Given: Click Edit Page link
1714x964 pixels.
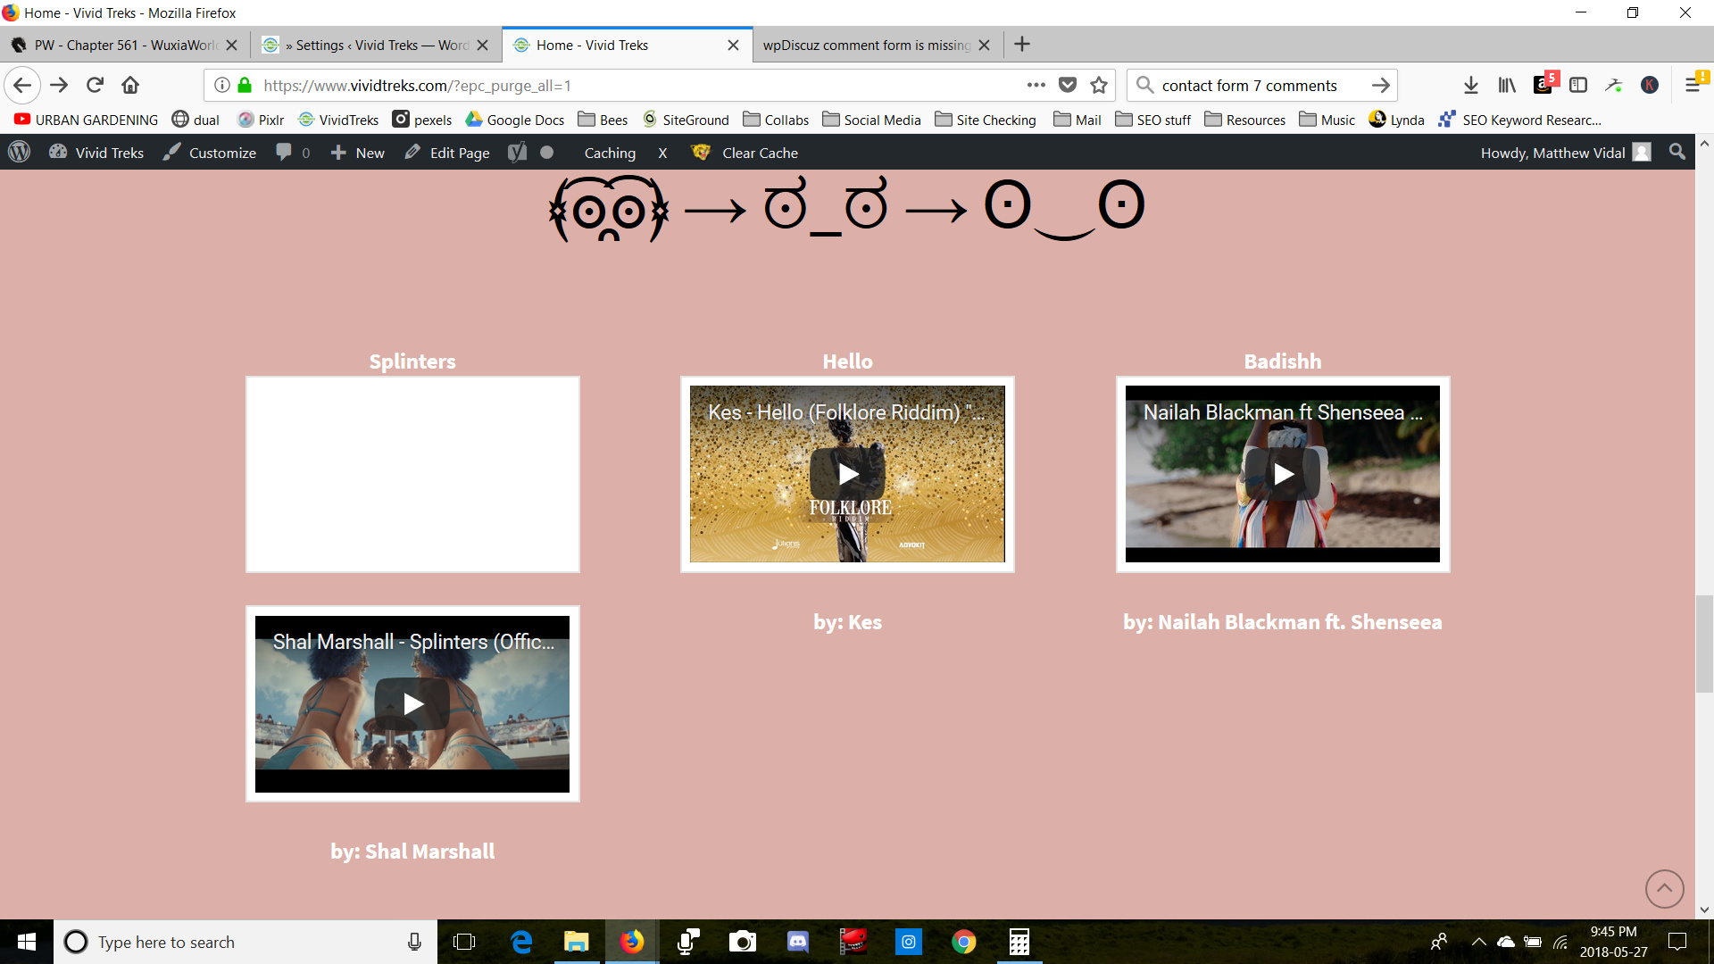Looking at the screenshot, I should tap(459, 153).
